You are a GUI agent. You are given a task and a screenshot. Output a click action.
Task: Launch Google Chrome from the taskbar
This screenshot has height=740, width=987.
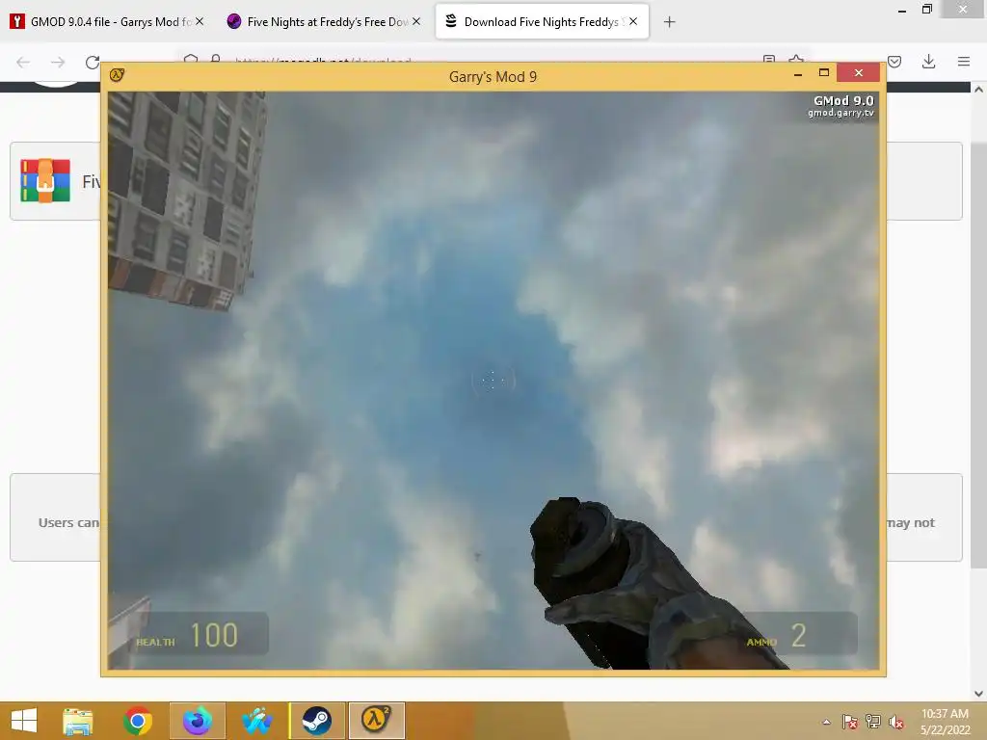click(x=137, y=721)
